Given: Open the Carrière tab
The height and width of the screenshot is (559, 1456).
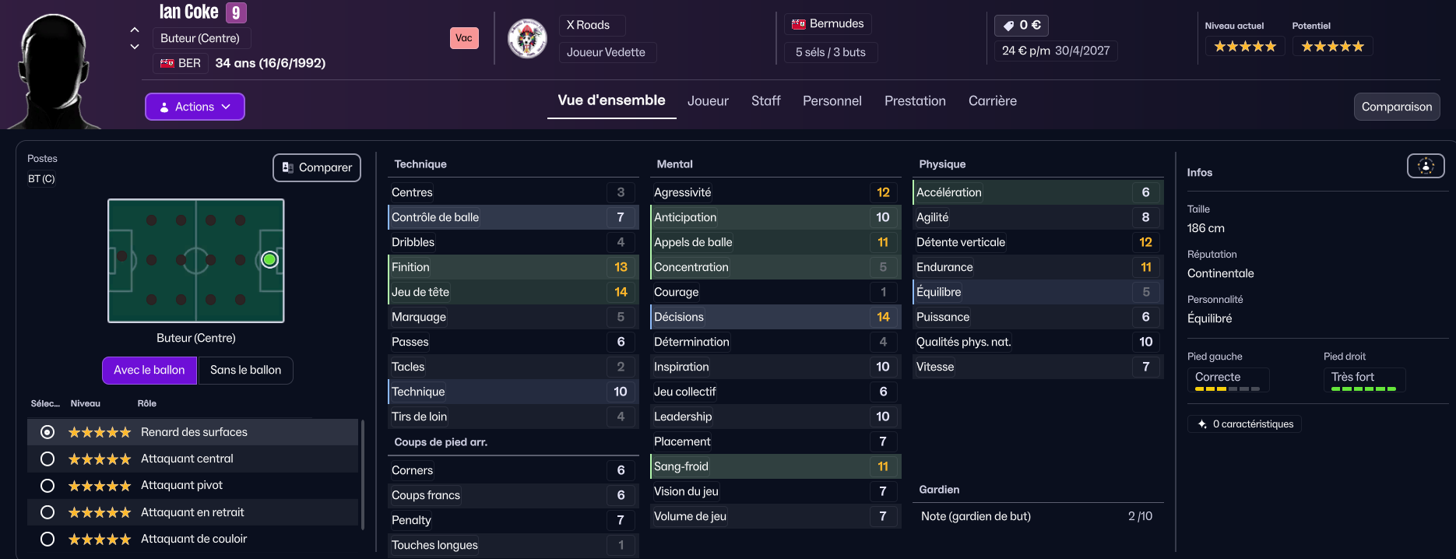Looking at the screenshot, I should point(992,101).
